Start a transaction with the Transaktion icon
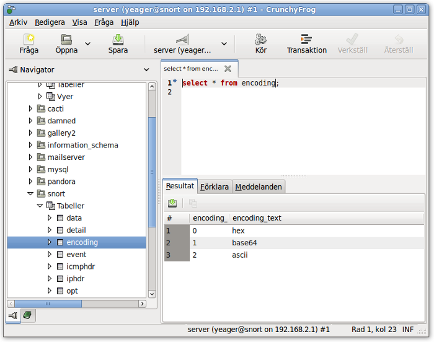The width and height of the screenshot is (434, 342). point(306,39)
